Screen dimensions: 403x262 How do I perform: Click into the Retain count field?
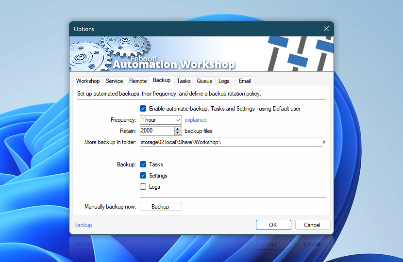[x=157, y=131]
